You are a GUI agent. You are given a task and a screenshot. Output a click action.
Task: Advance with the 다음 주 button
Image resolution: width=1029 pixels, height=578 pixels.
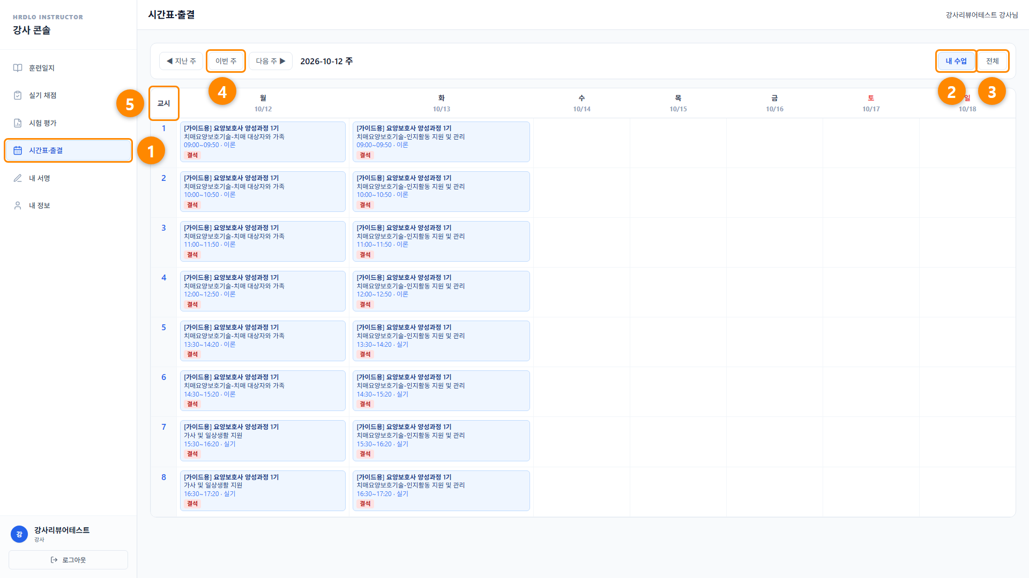(271, 61)
